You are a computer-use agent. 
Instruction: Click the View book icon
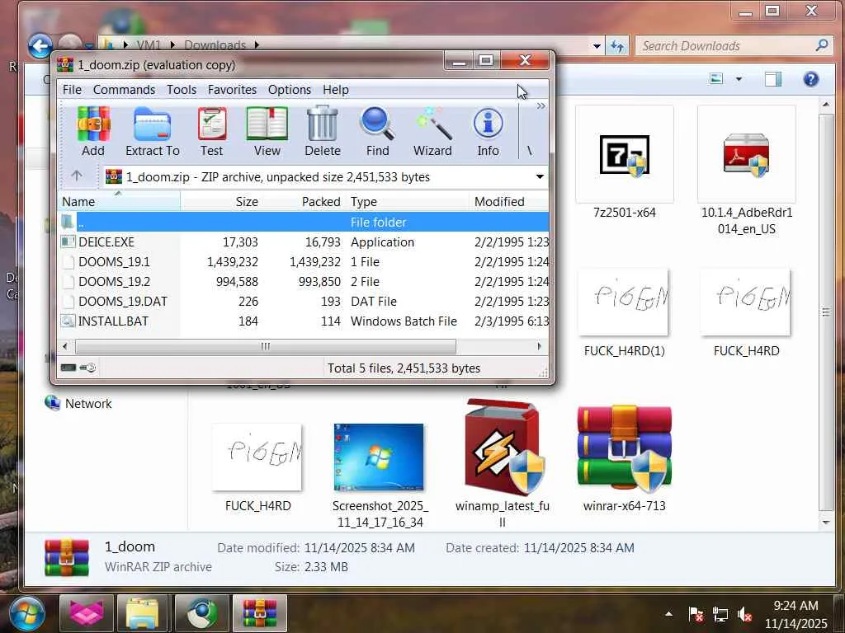point(267,132)
